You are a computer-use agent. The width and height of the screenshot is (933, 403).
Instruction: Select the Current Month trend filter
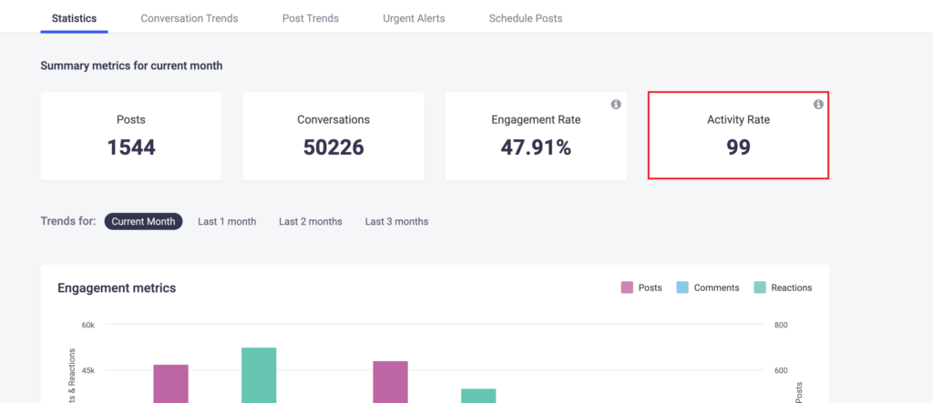point(143,222)
